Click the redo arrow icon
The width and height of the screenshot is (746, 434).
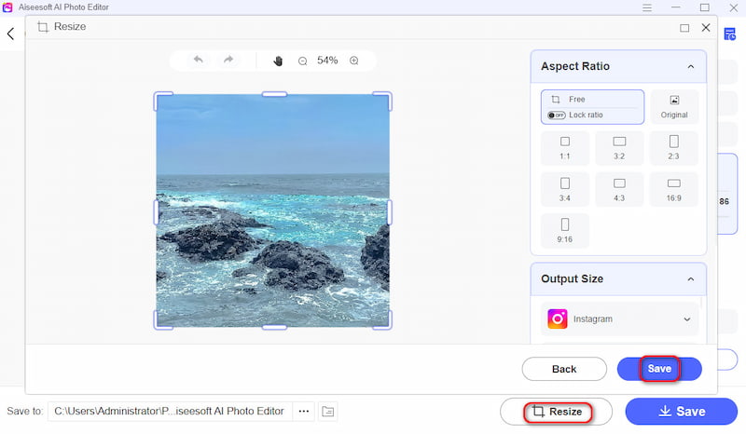pyautogui.click(x=228, y=61)
